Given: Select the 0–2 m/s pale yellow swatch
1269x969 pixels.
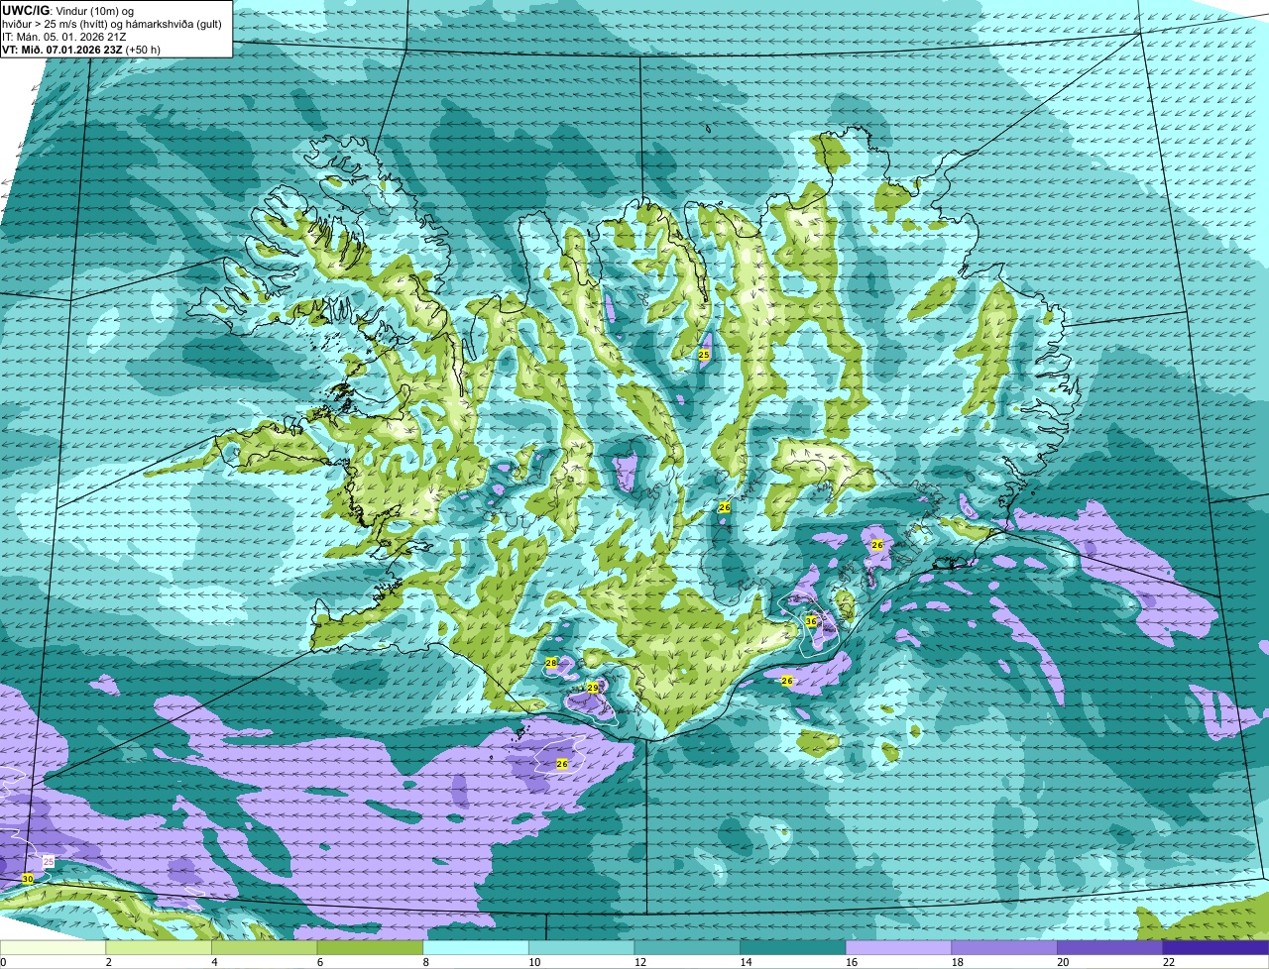Looking at the screenshot, I should coord(53,948).
